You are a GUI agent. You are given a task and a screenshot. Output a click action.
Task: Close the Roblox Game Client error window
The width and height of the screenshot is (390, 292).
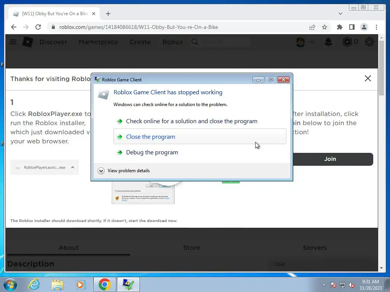[x=283, y=80]
